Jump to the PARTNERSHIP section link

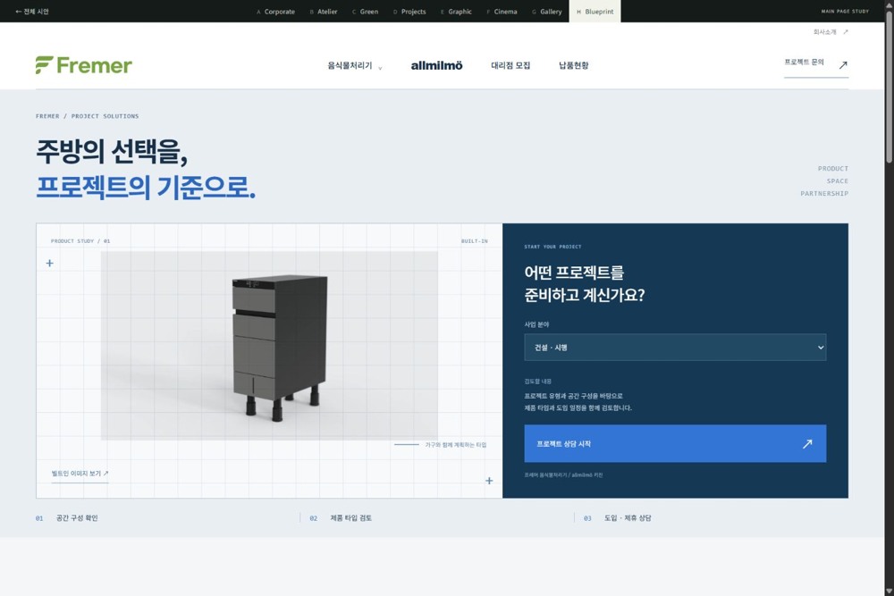tap(824, 194)
